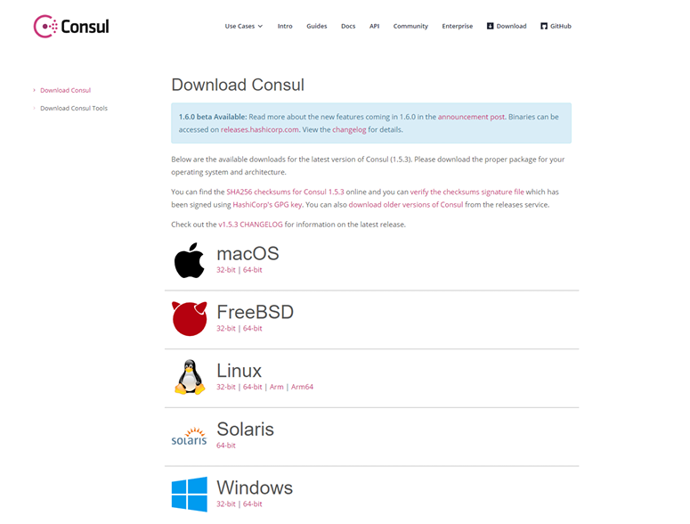Click the Apple macOS logo
The image size is (690, 524).
tap(190, 260)
